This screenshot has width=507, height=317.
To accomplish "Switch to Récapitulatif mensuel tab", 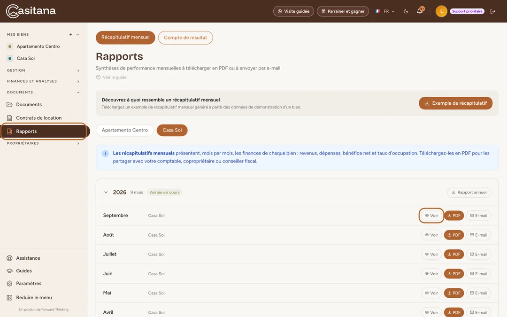I will tap(125, 38).
